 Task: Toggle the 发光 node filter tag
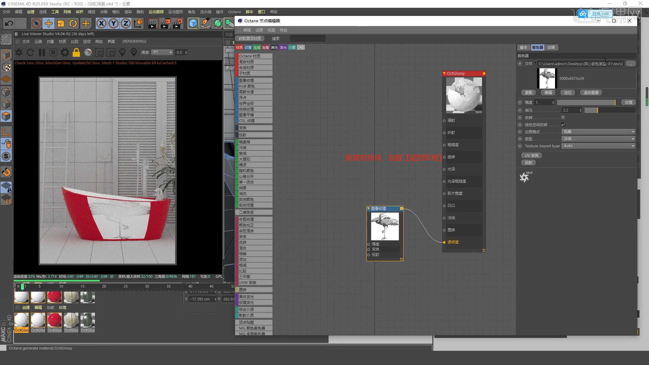(283, 48)
